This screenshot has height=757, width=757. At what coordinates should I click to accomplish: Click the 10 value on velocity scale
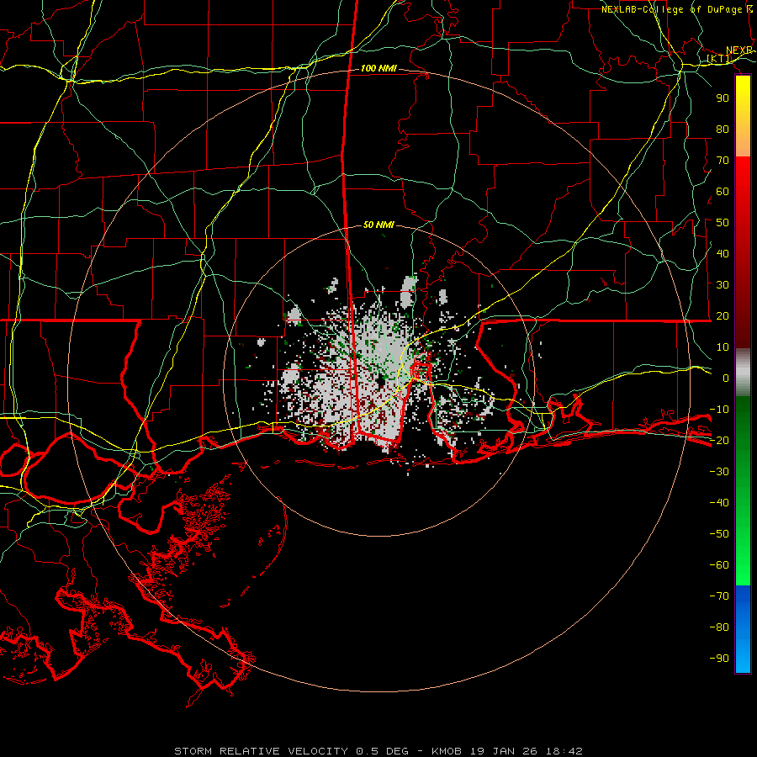point(723,347)
